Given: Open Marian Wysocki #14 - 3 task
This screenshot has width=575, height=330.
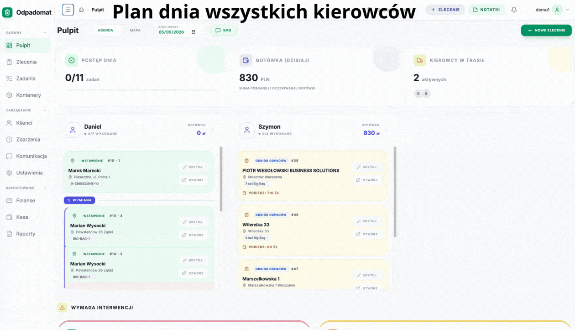Looking at the screenshot, I should 193,235.
